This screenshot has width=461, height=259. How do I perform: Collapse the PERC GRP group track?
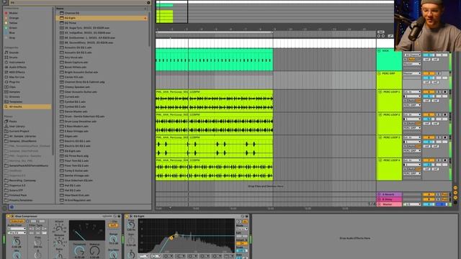coord(380,73)
